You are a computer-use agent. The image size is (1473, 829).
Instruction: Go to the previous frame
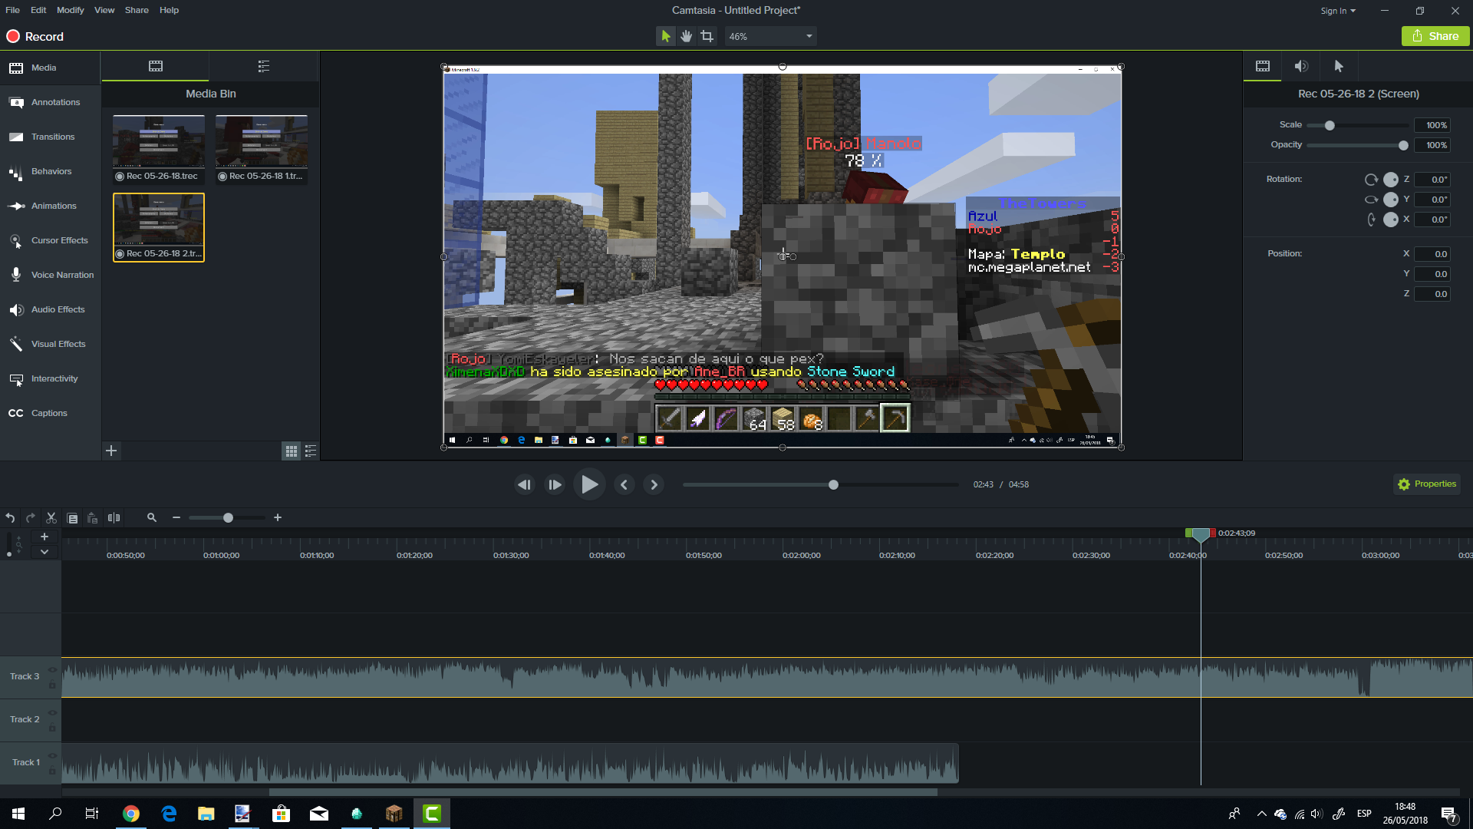click(x=525, y=484)
